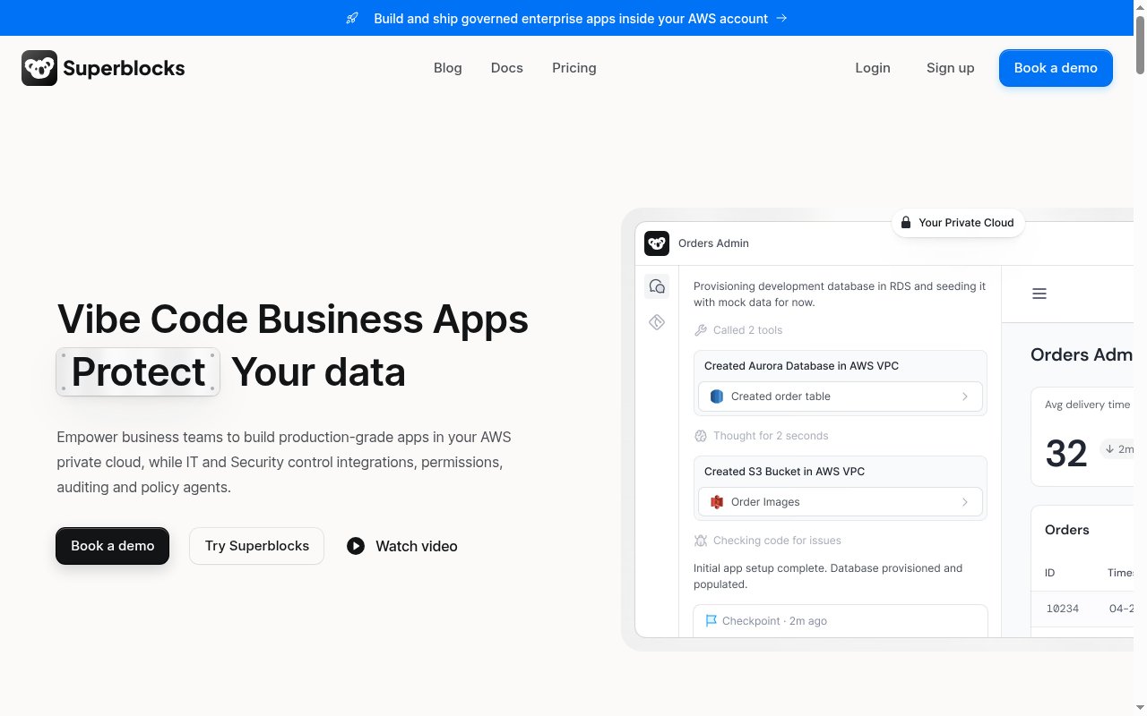Click the ID column header in Orders table

tap(1050, 573)
